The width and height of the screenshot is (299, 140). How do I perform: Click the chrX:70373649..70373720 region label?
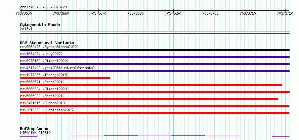(43, 7)
